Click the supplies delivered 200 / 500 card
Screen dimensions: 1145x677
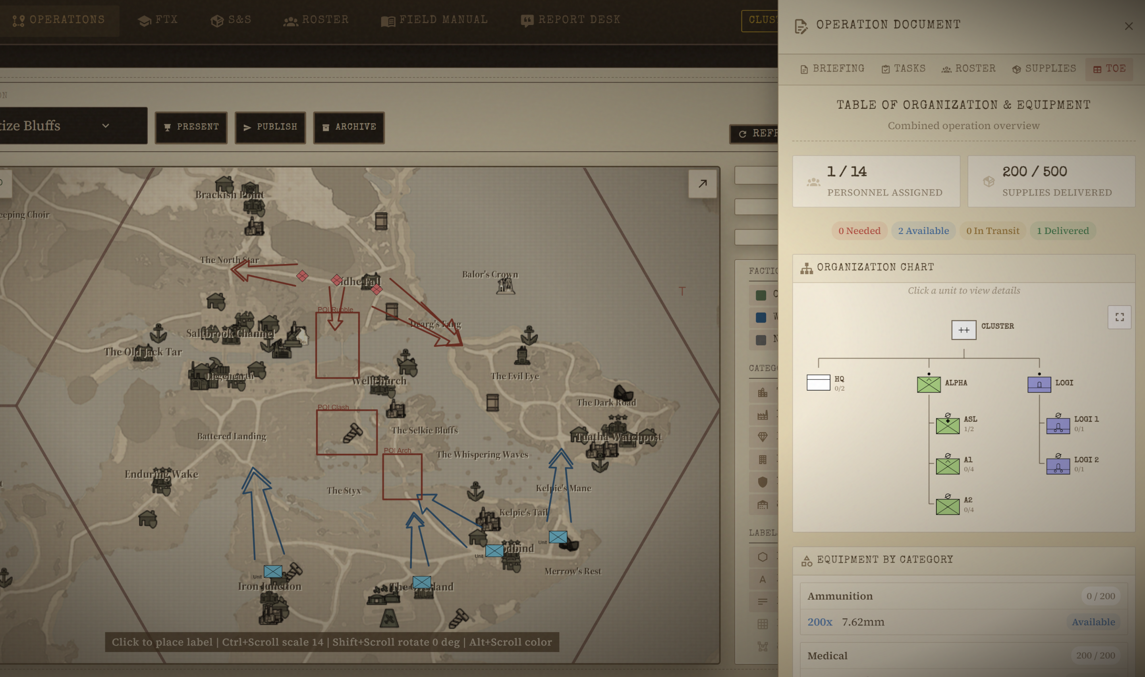(x=1051, y=182)
